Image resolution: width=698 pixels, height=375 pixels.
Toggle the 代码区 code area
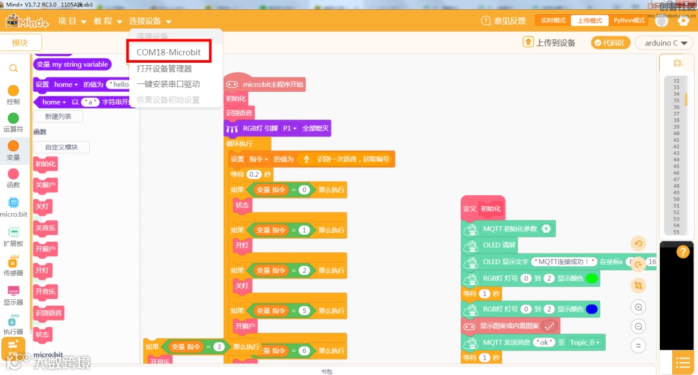point(610,43)
